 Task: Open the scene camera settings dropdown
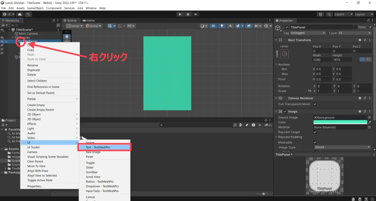[258, 26]
